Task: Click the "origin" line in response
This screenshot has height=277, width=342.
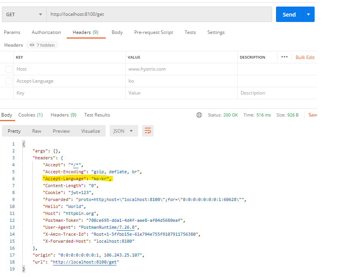Action: coord(88,255)
